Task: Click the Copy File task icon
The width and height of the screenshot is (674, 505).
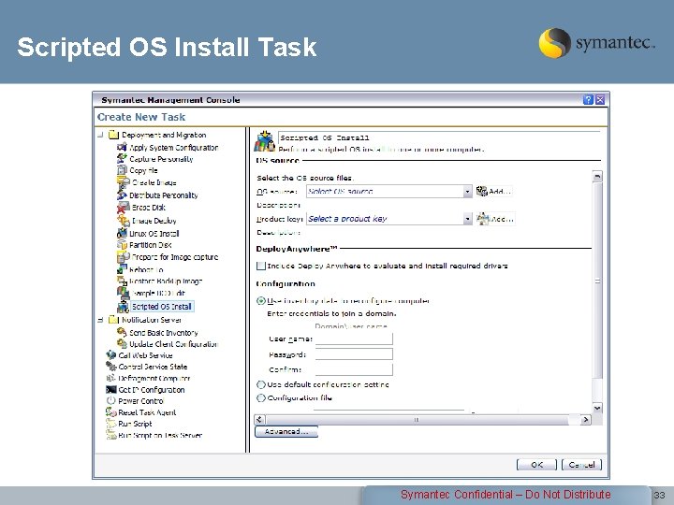Action: pyautogui.click(x=122, y=170)
